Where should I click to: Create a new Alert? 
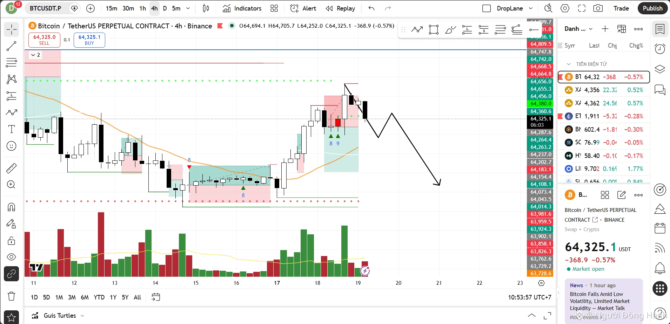(303, 8)
